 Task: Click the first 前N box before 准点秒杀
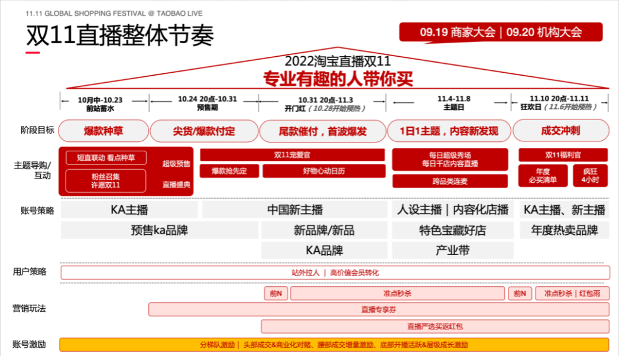276,293
